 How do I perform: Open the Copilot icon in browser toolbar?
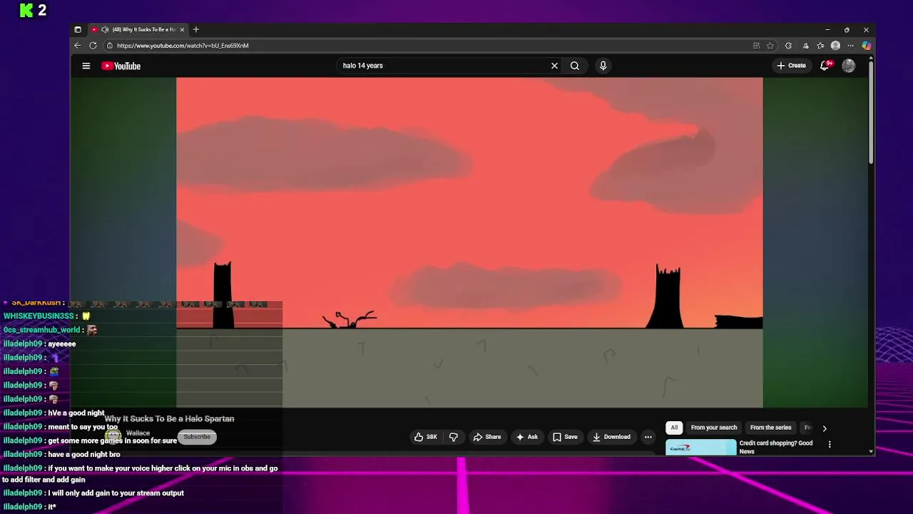coord(866,46)
